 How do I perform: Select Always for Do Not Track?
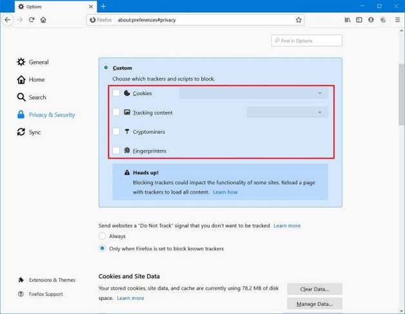103,236
